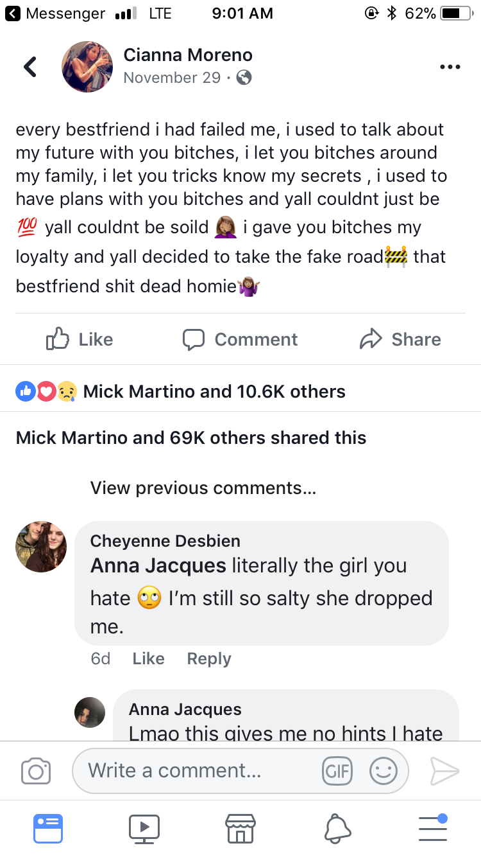Open the Notifications bell tab
This screenshot has width=481, height=857.
(x=337, y=828)
